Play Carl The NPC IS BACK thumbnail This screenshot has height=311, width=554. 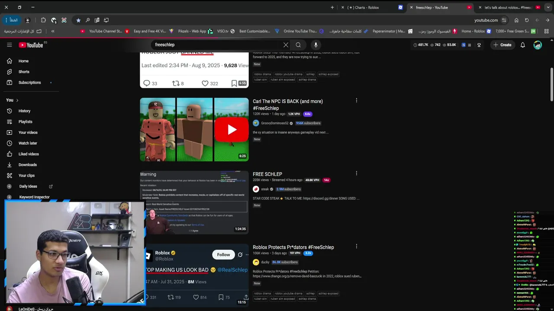click(x=194, y=130)
